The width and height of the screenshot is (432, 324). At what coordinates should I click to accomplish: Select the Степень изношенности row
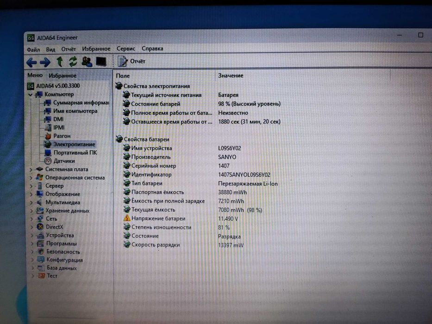pyautogui.click(x=177, y=227)
